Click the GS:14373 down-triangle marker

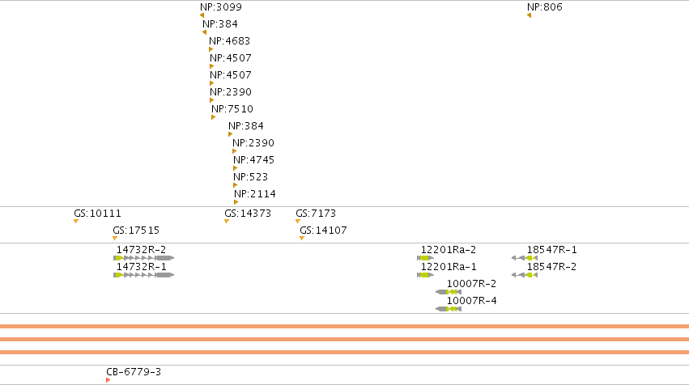coord(227,222)
